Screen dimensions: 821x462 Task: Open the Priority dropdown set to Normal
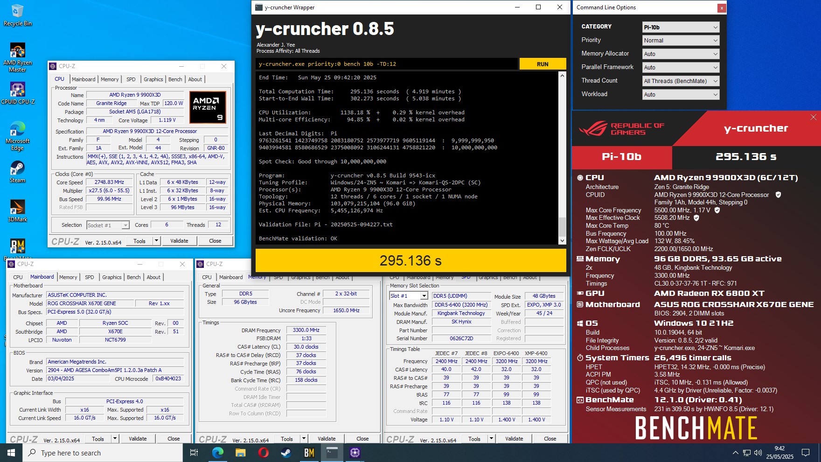coord(681,41)
